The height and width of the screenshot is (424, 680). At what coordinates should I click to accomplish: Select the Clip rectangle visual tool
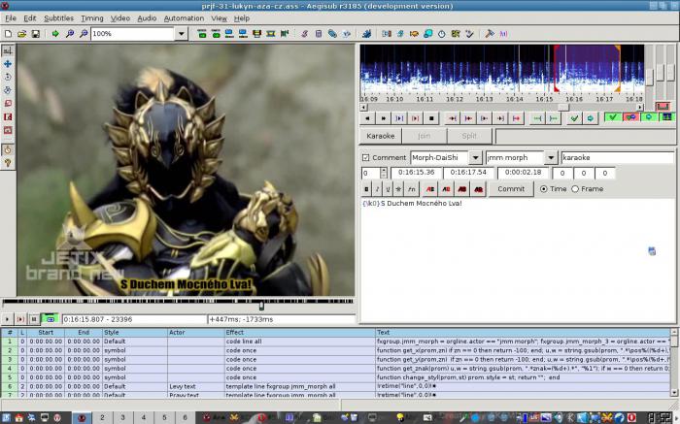coord(8,117)
